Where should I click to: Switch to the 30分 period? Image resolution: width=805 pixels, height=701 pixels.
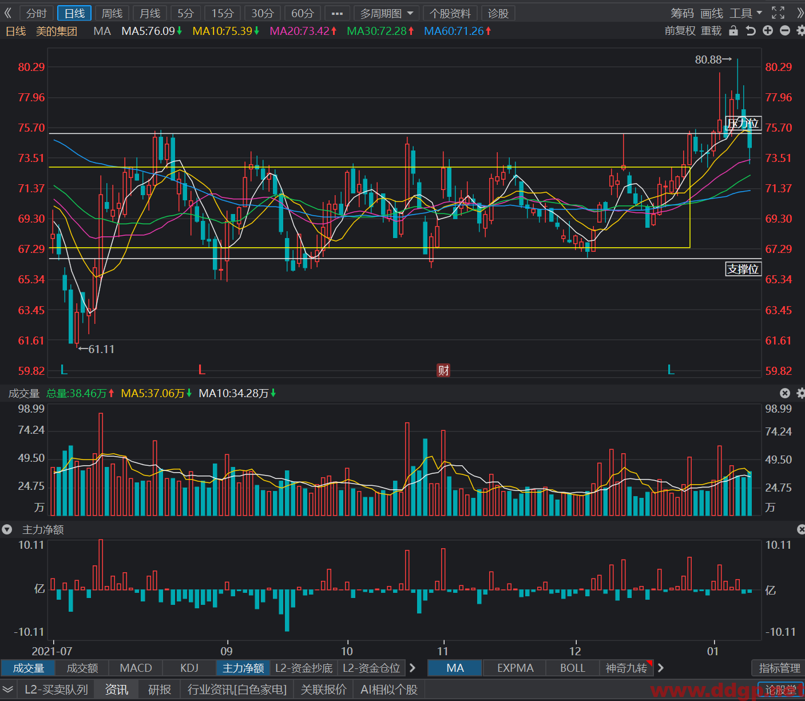(x=263, y=13)
